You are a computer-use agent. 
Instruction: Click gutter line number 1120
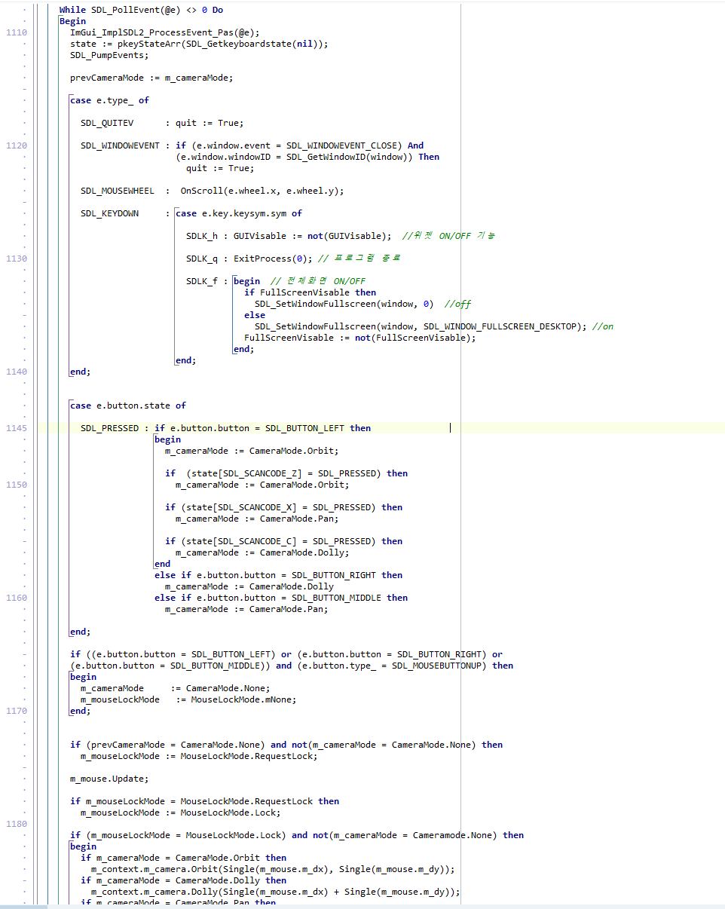16,145
